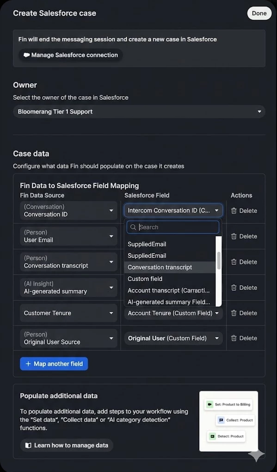Viewport: 277px width, 472px height.
Task: Delete the User Email mapping row
Action: pyautogui.click(x=244, y=236)
